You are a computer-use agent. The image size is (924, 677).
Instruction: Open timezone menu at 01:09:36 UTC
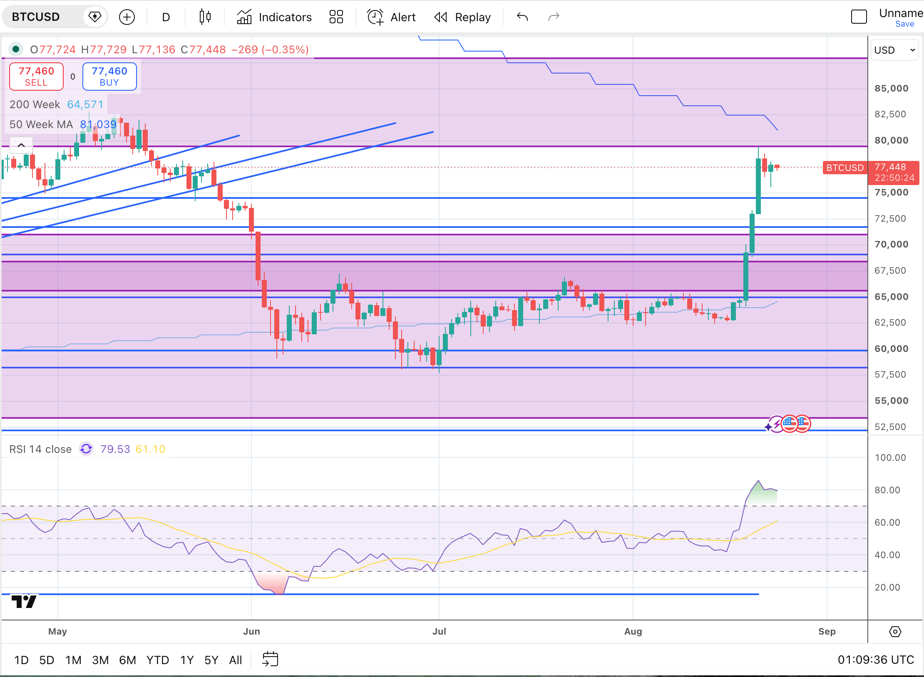click(876, 660)
